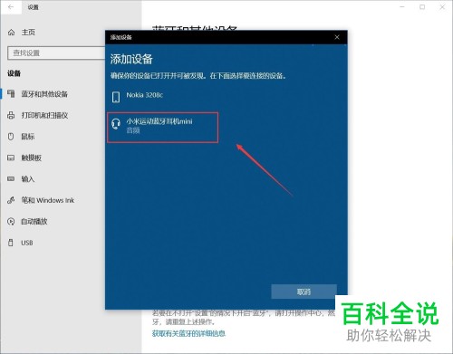The width and height of the screenshot is (453, 354).
Task: Maximize the Settings window
Action: point(422,7)
